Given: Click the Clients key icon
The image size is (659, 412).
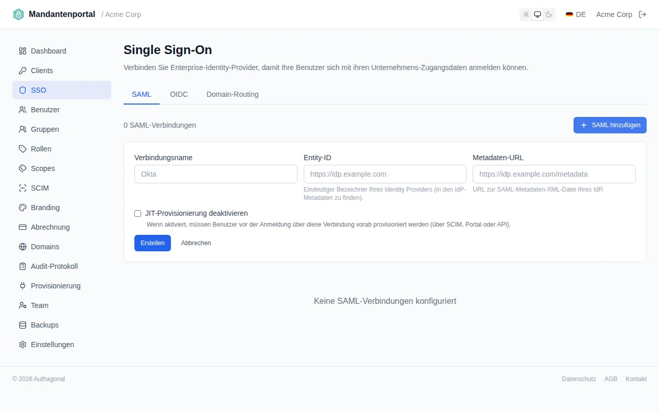Looking at the screenshot, I should click(x=23, y=71).
